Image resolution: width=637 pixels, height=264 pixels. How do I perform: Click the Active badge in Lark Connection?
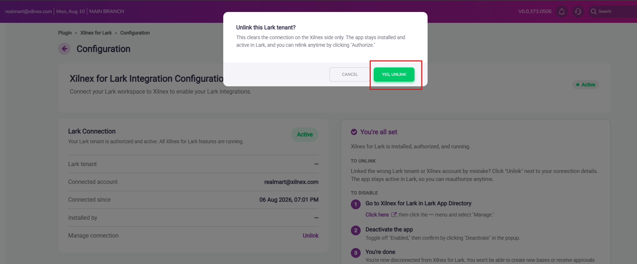[305, 135]
